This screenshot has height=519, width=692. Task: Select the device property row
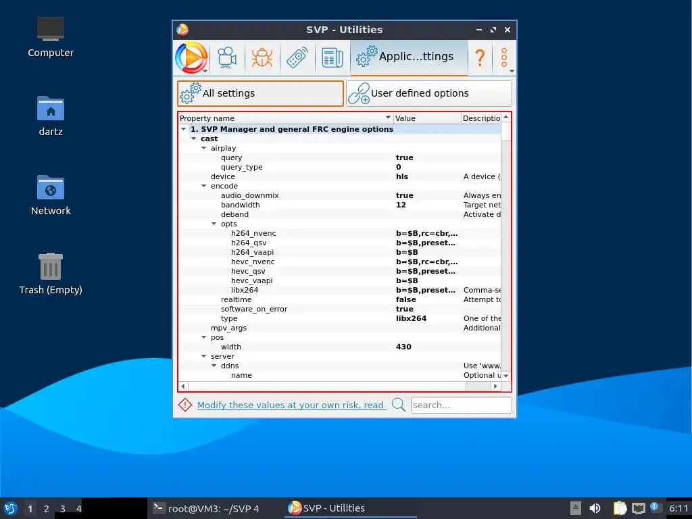339,176
